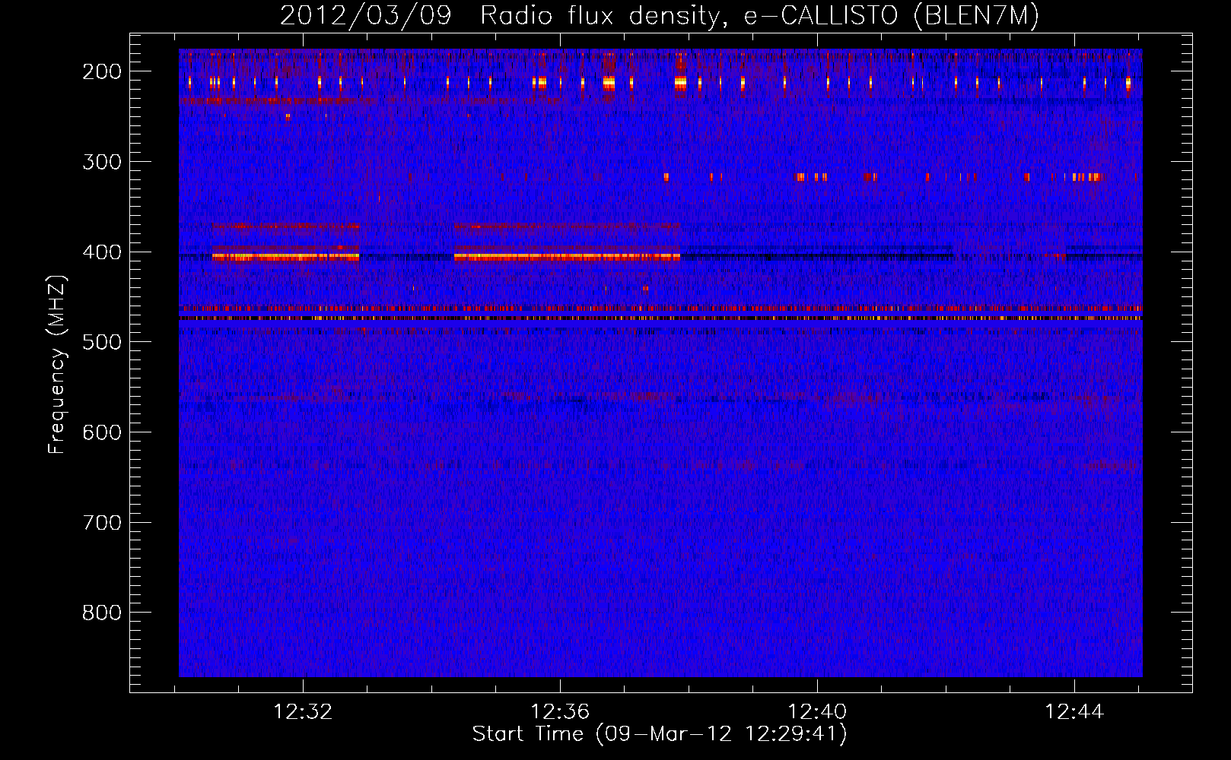The height and width of the screenshot is (760, 1231).
Task: Select the 600 frequency tick label
Action: coord(102,432)
